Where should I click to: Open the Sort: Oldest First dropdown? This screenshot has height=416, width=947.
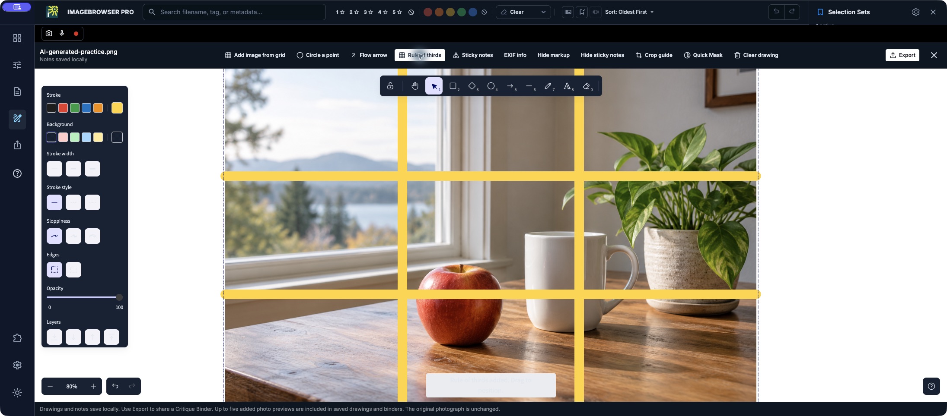[x=629, y=12]
